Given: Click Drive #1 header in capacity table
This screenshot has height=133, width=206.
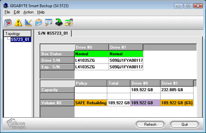Looking at the screenshot, I should pyautogui.click(x=177, y=83).
